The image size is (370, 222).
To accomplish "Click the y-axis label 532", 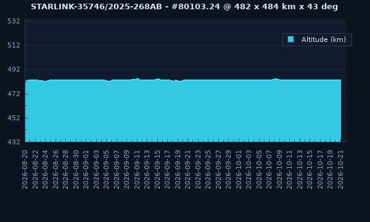I will 14,21.
